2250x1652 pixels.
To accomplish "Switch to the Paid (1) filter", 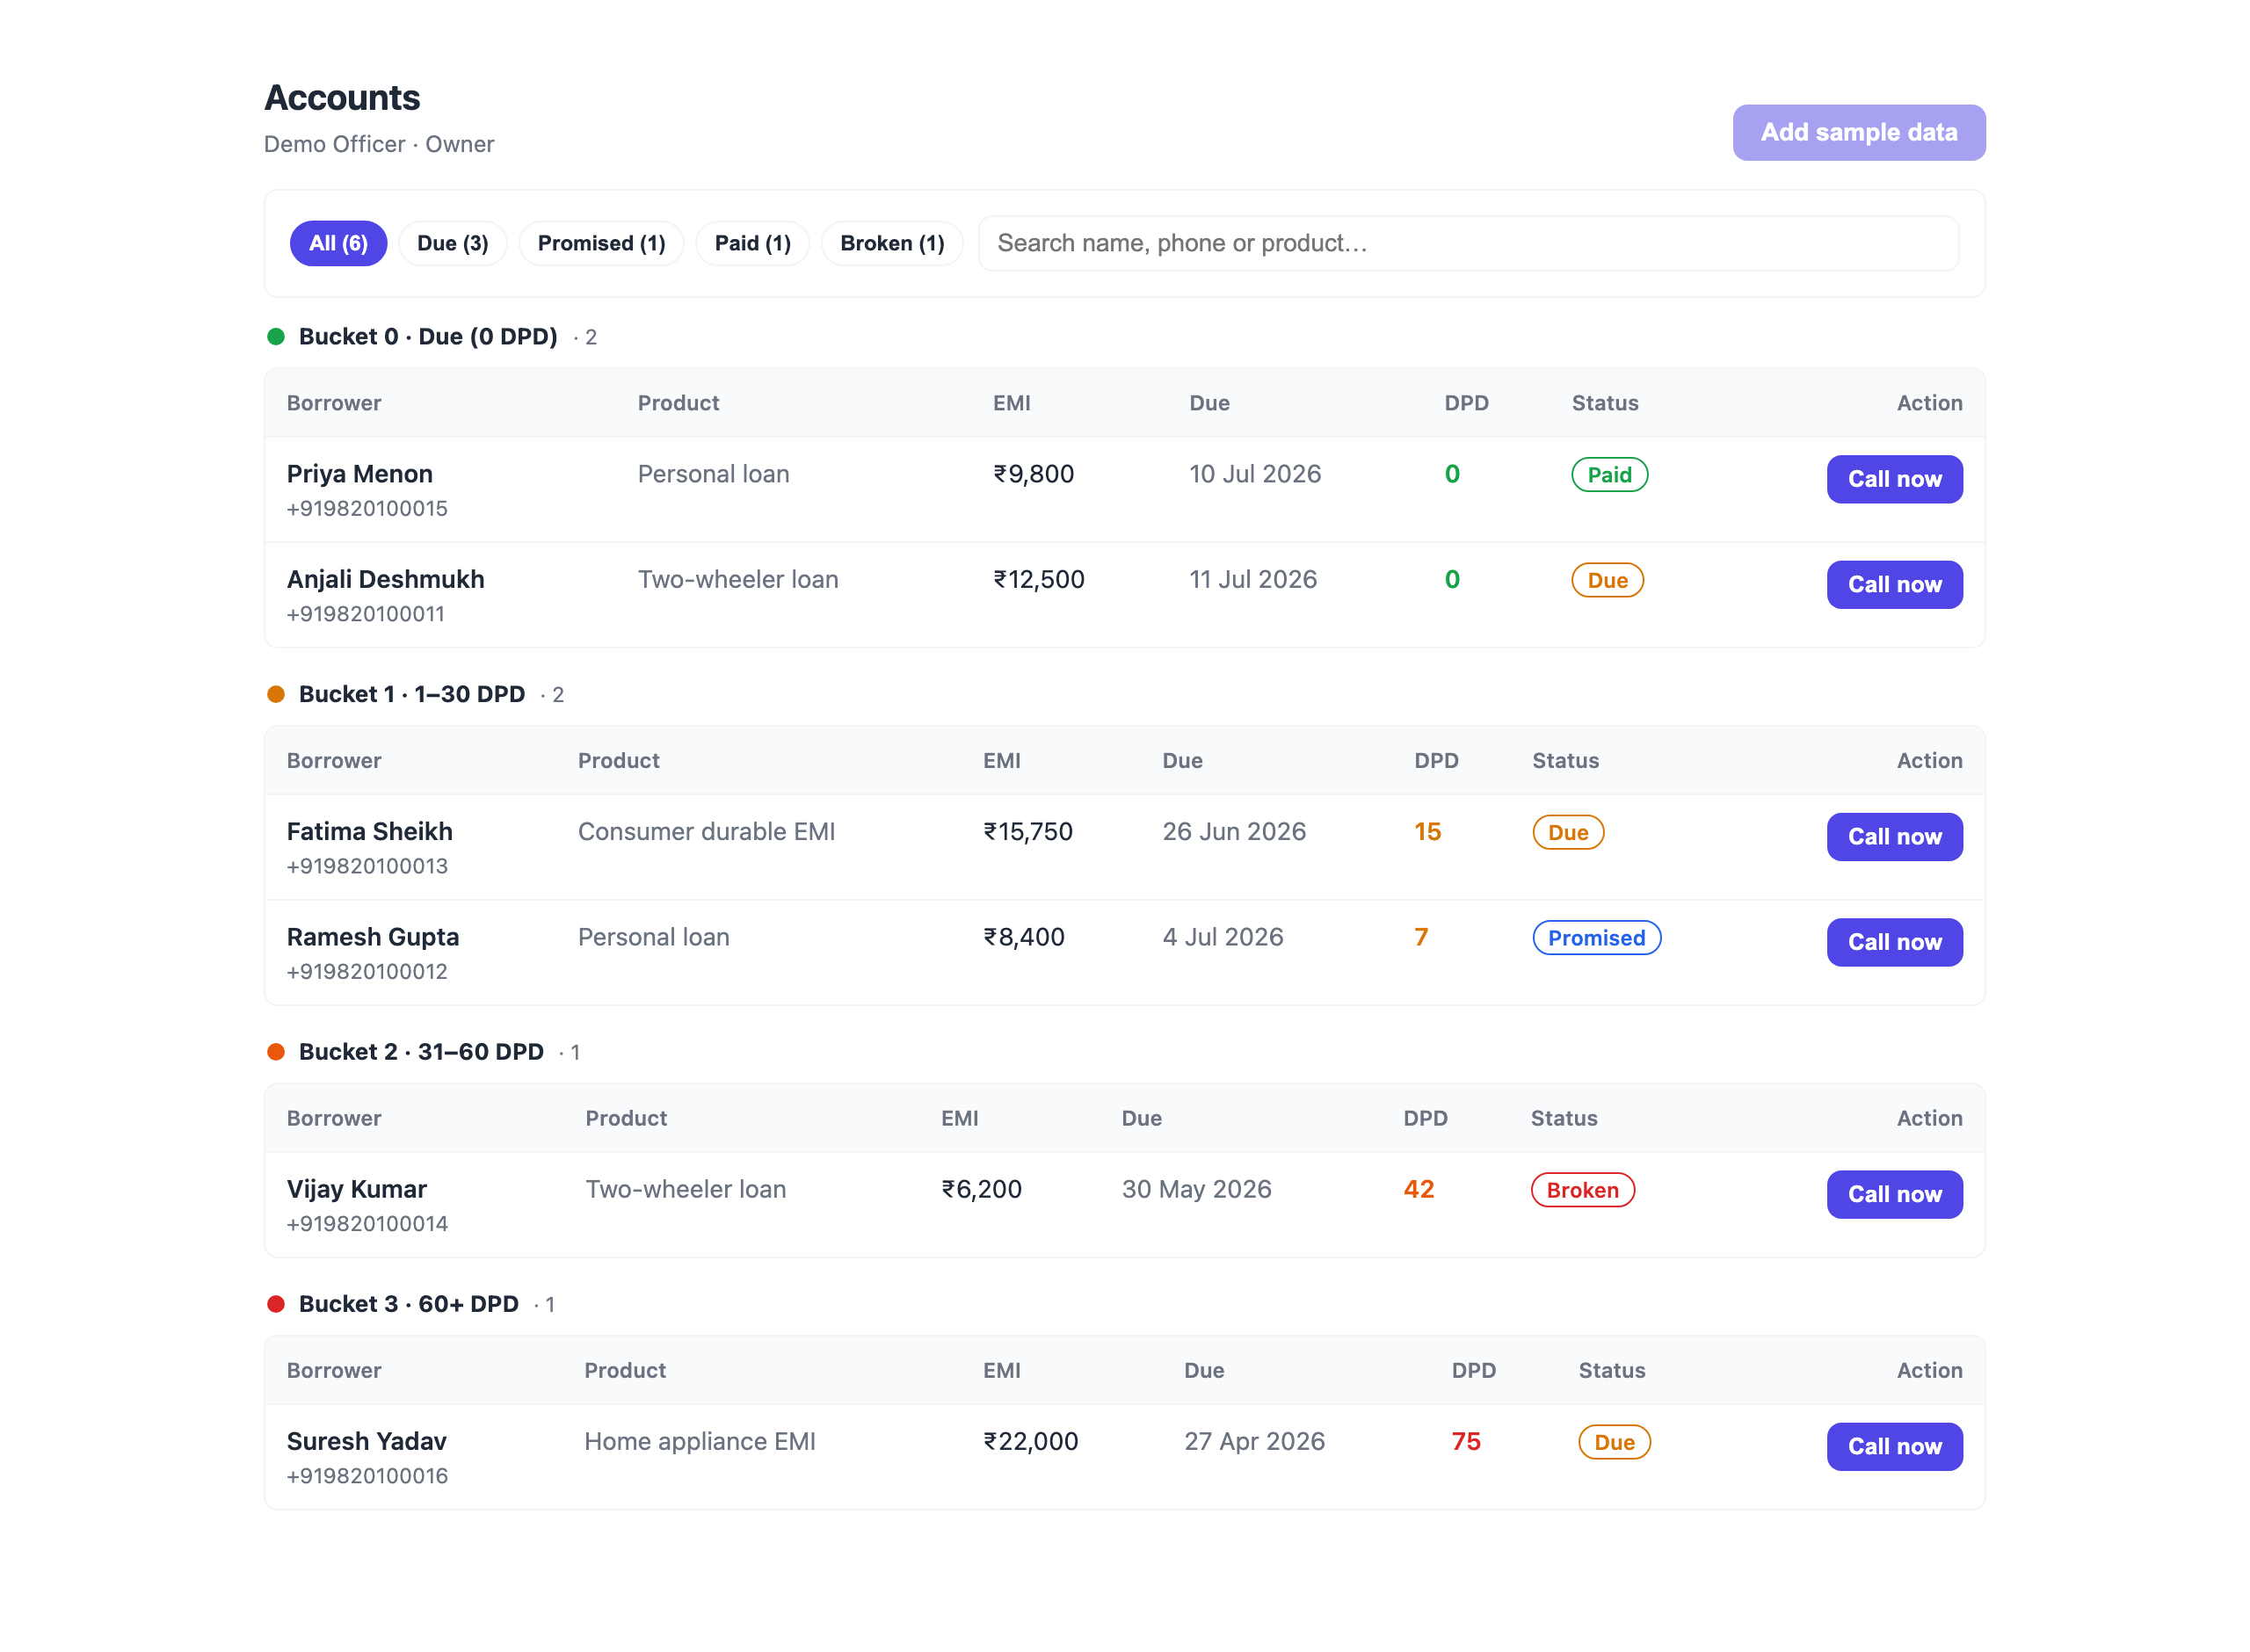I will (x=752, y=243).
